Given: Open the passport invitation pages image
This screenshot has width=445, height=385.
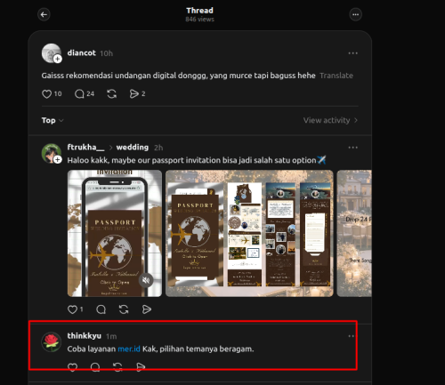Looking at the screenshot, I should point(249,233).
